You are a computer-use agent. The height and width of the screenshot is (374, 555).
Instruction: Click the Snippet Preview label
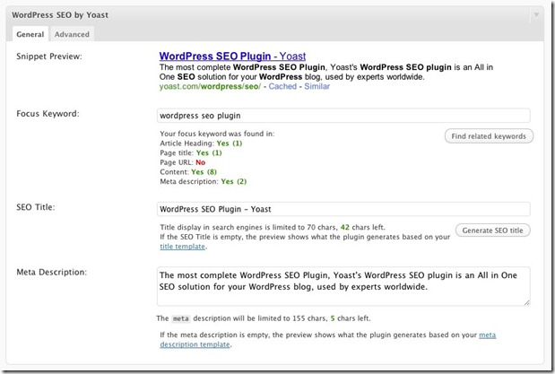(x=48, y=57)
